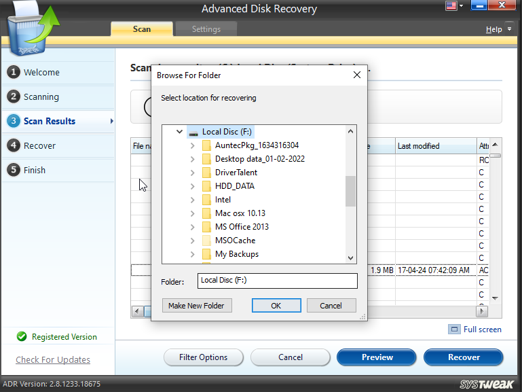This screenshot has width=522, height=392.
Task: Click the Folder path input field
Action: tap(278, 281)
